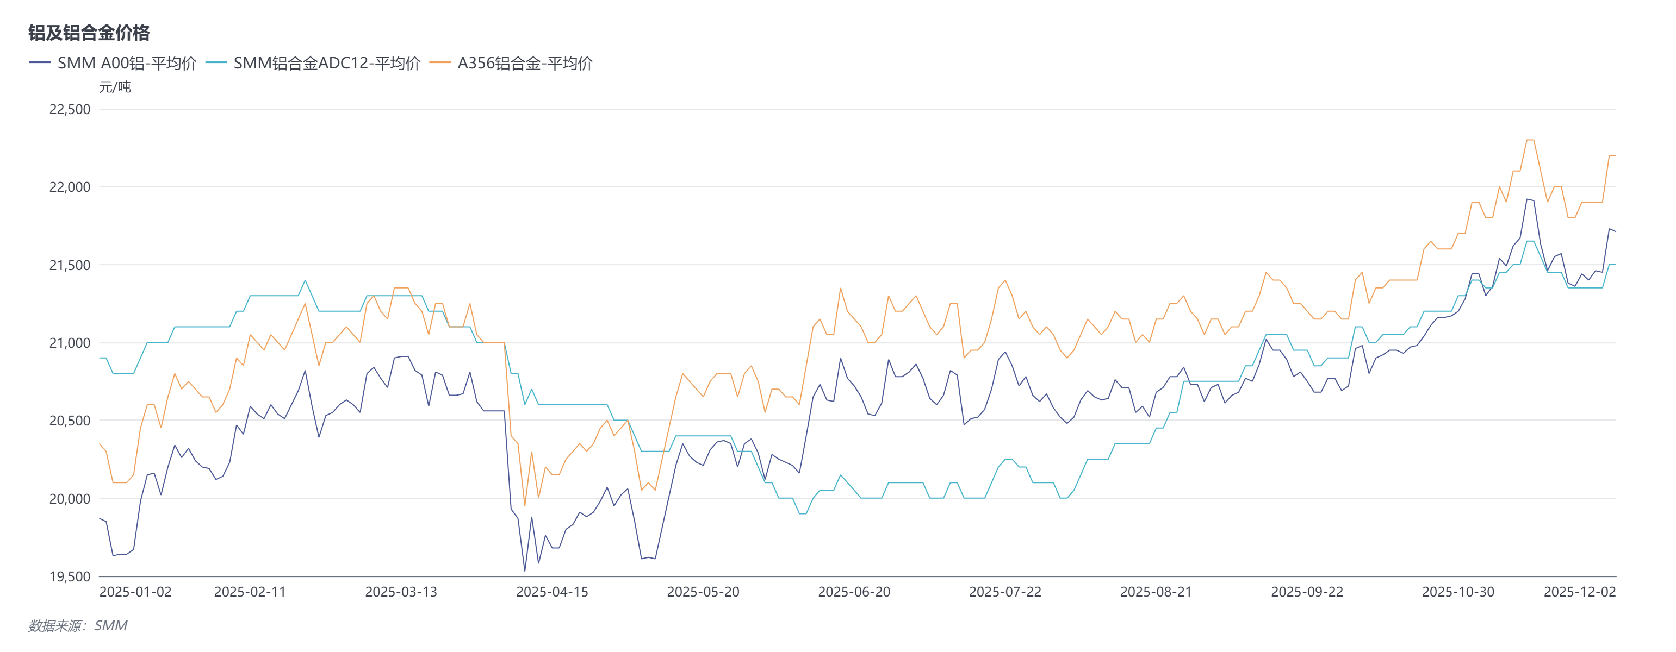Click the teal ADC12 legend line marker

(216, 62)
